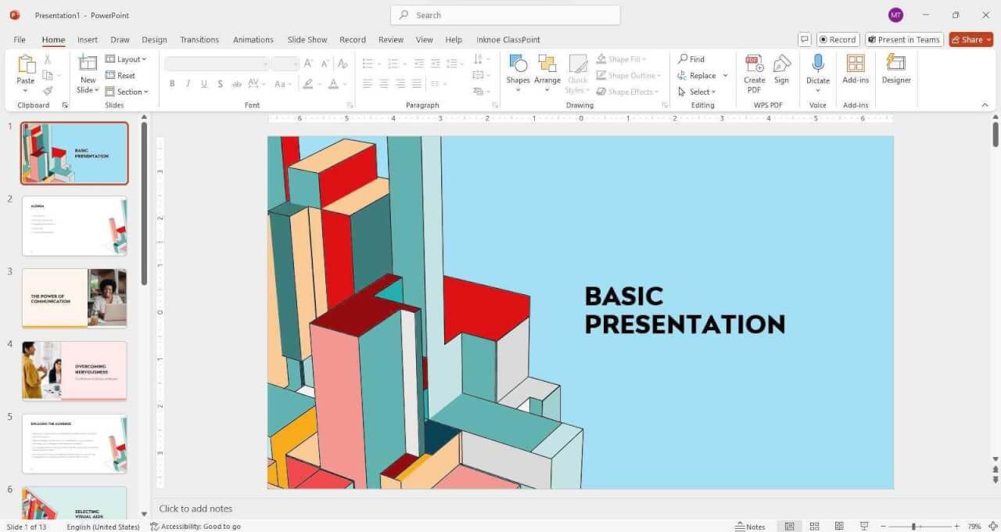Open the Designer pane
The height and width of the screenshot is (532, 1001).
[896, 69]
